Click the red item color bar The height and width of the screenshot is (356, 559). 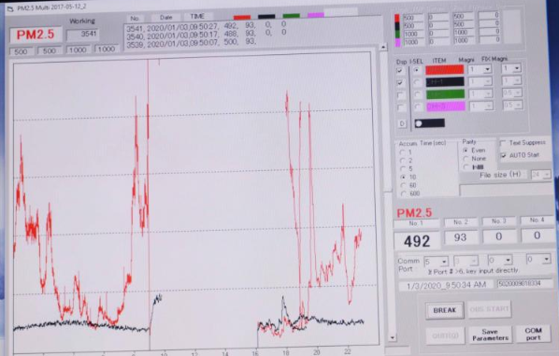(x=445, y=69)
